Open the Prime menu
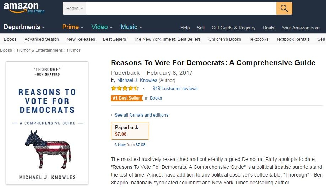This screenshot has width=326, height=190. pos(72,27)
